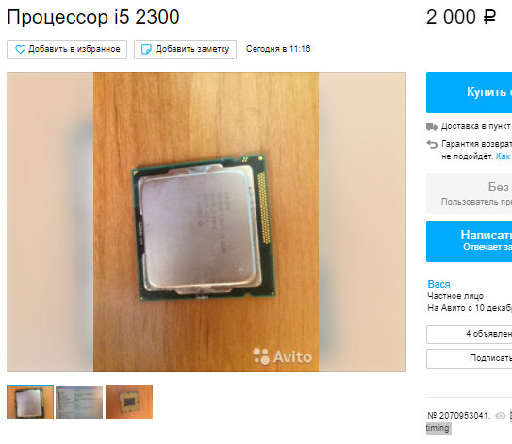Viewport: 512px width, 444px height.
Task: Follow the Как link under return guarantee
Action: tap(504, 156)
